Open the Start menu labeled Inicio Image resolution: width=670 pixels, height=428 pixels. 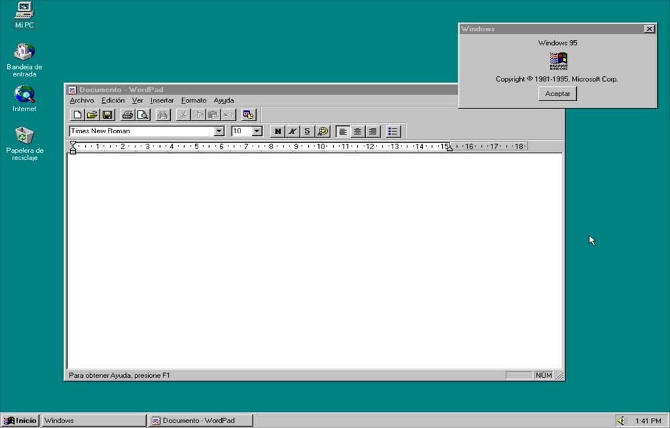click(x=19, y=420)
